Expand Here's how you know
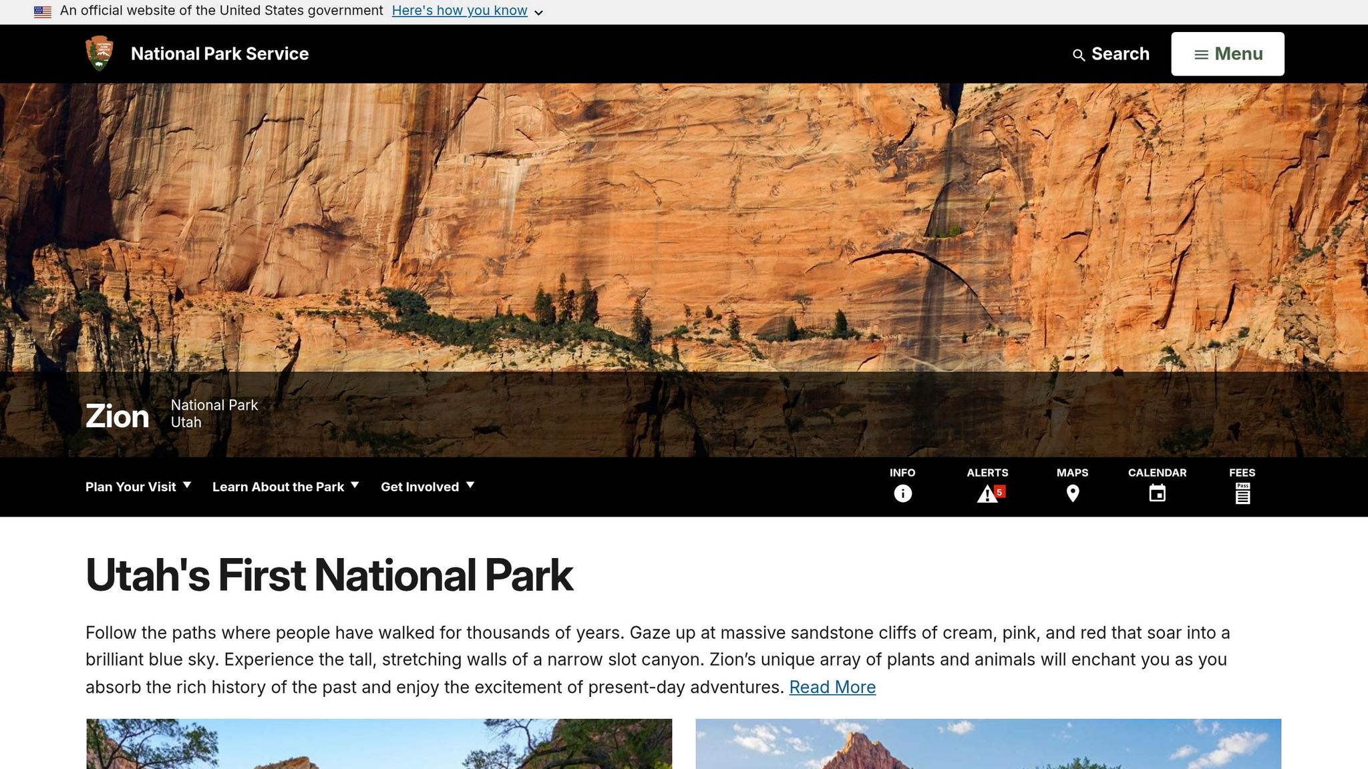This screenshot has height=769, width=1368. 468,11
